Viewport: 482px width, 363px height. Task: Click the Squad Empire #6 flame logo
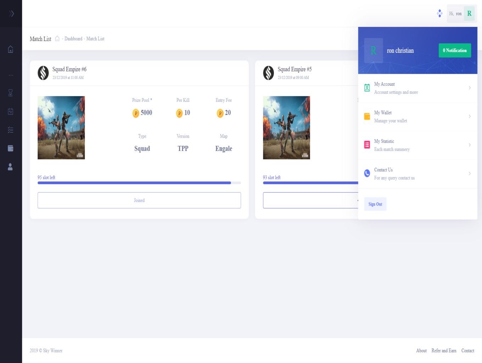coord(43,73)
